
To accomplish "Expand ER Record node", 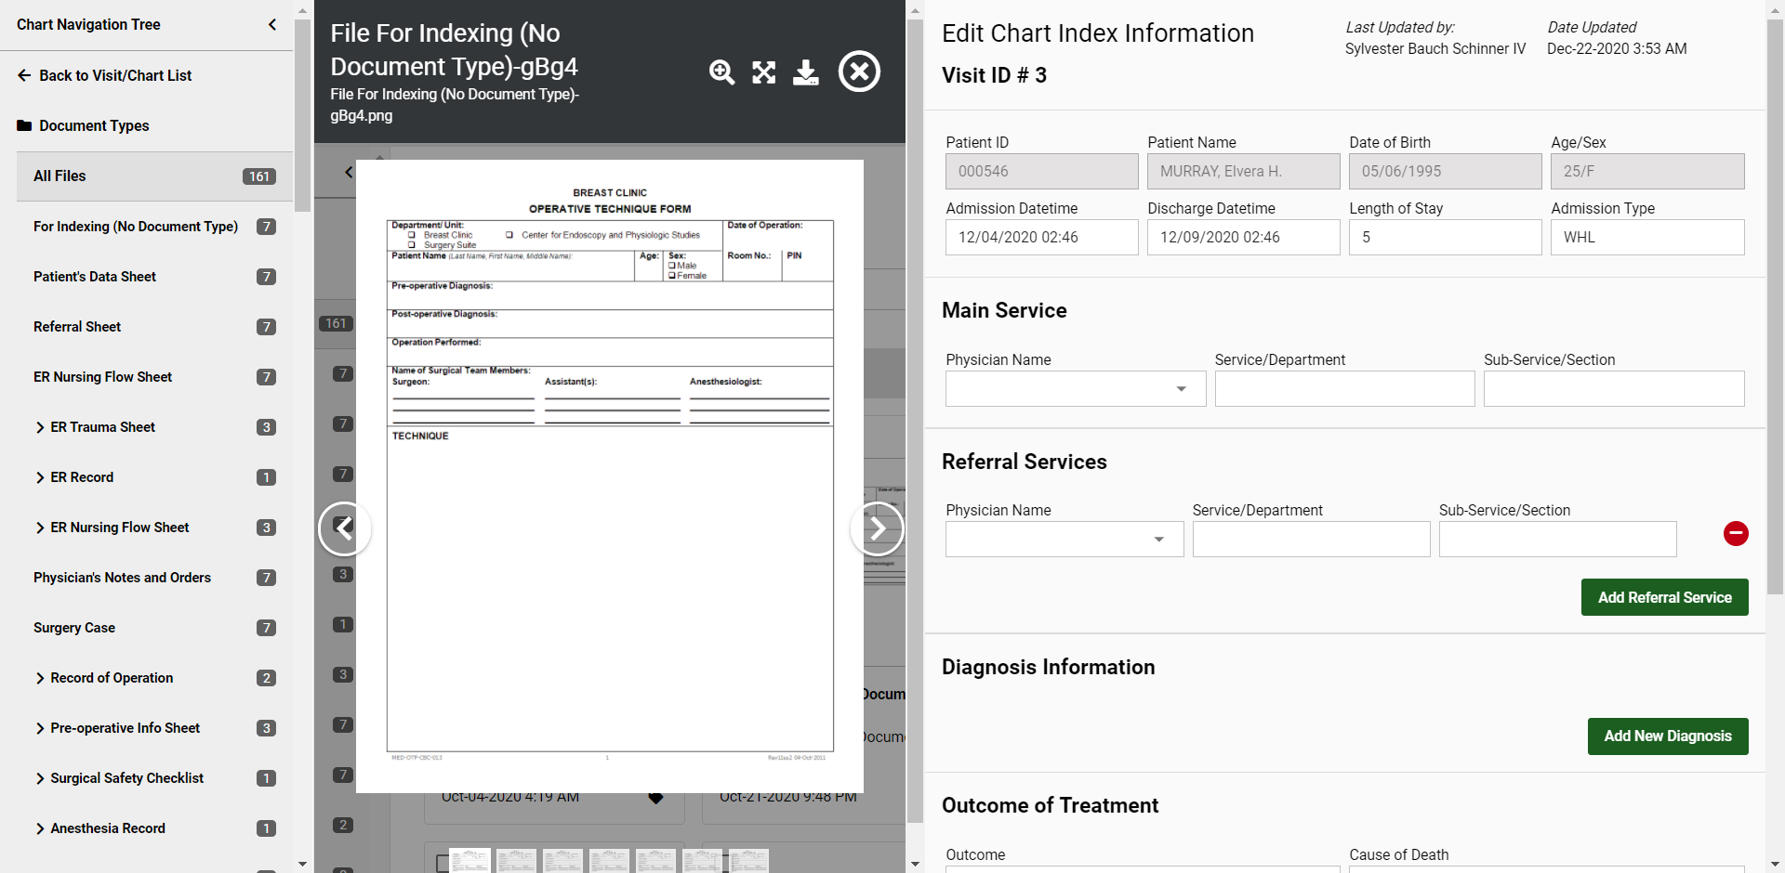I will [40, 477].
